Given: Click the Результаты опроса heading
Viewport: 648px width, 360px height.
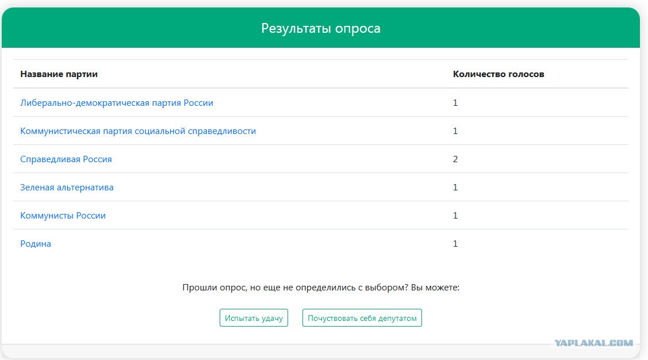Looking at the screenshot, I should click(x=321, y=28).
